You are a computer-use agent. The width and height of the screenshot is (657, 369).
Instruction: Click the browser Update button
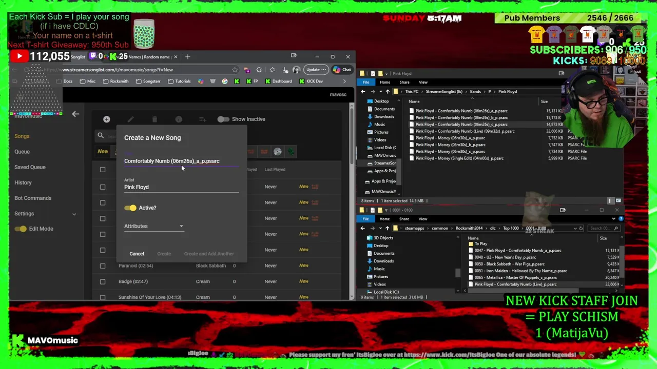(316, 70)
